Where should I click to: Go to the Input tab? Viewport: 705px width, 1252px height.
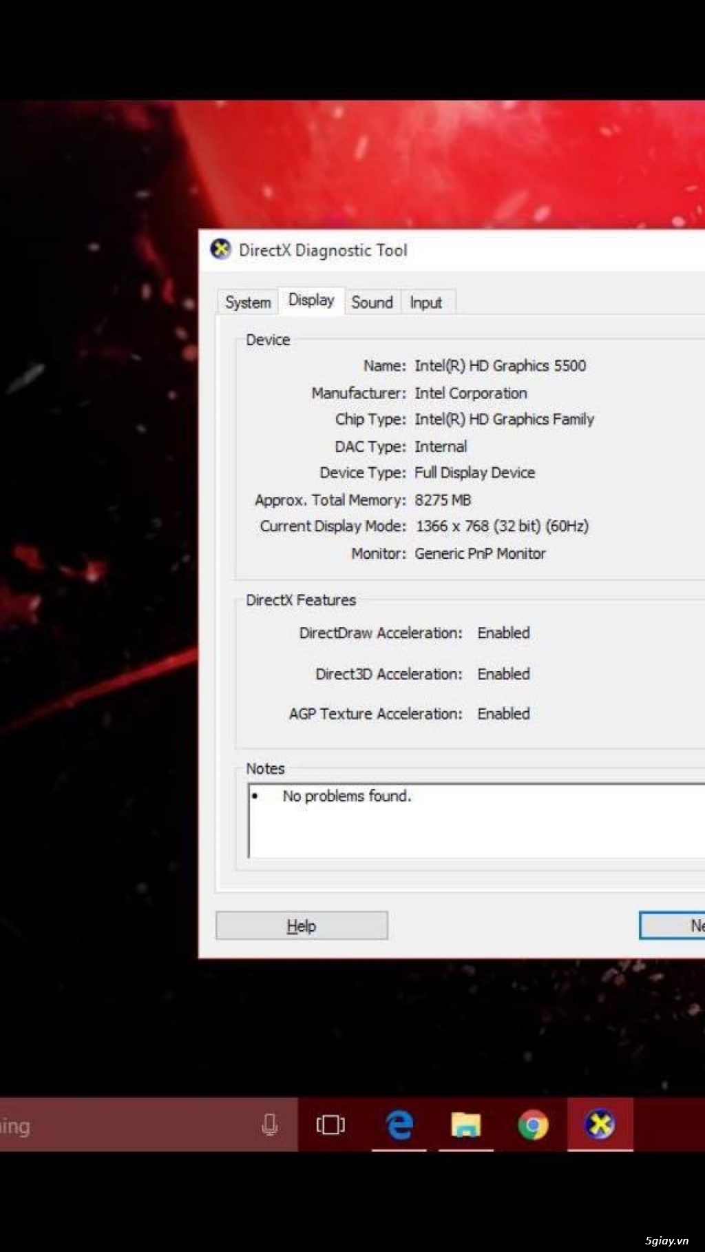pos(426,302)
